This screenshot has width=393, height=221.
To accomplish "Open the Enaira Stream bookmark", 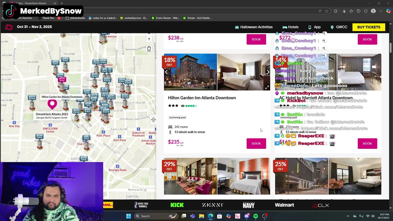I will click(x=165, y=18).
